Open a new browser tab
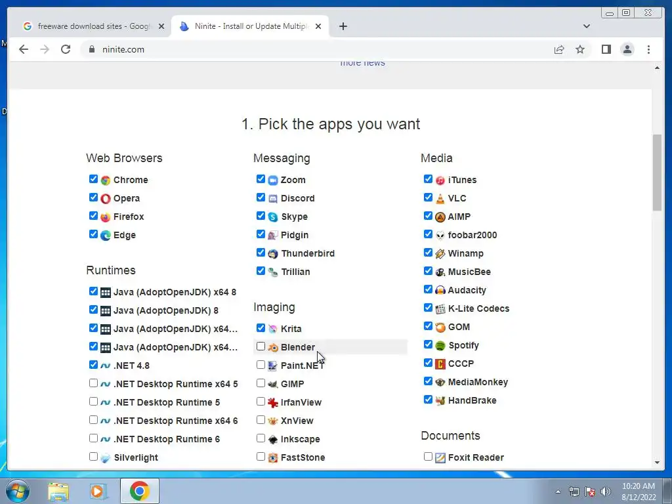Viewport: 672px width, 504px height. [343, 26]
